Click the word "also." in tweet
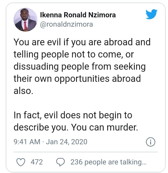 pos(23,90)
